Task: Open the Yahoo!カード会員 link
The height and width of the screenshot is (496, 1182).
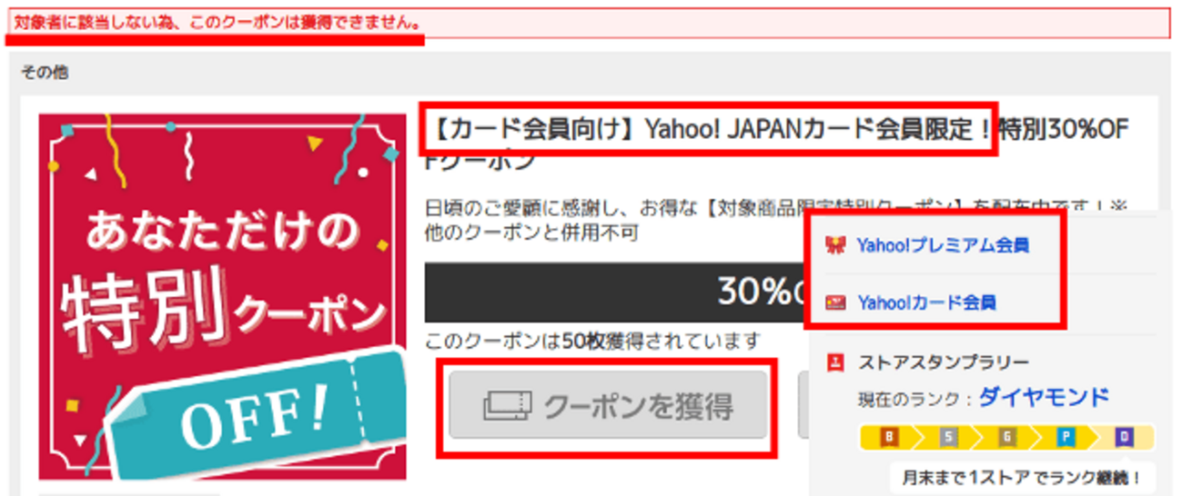Action: tap(926, 303)
